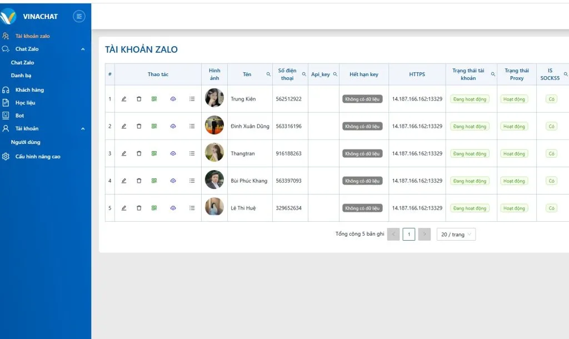This screenshot has height=339, width=569.
Task: Open the list icon for Lê Thị Huệ
Action: 192,208
